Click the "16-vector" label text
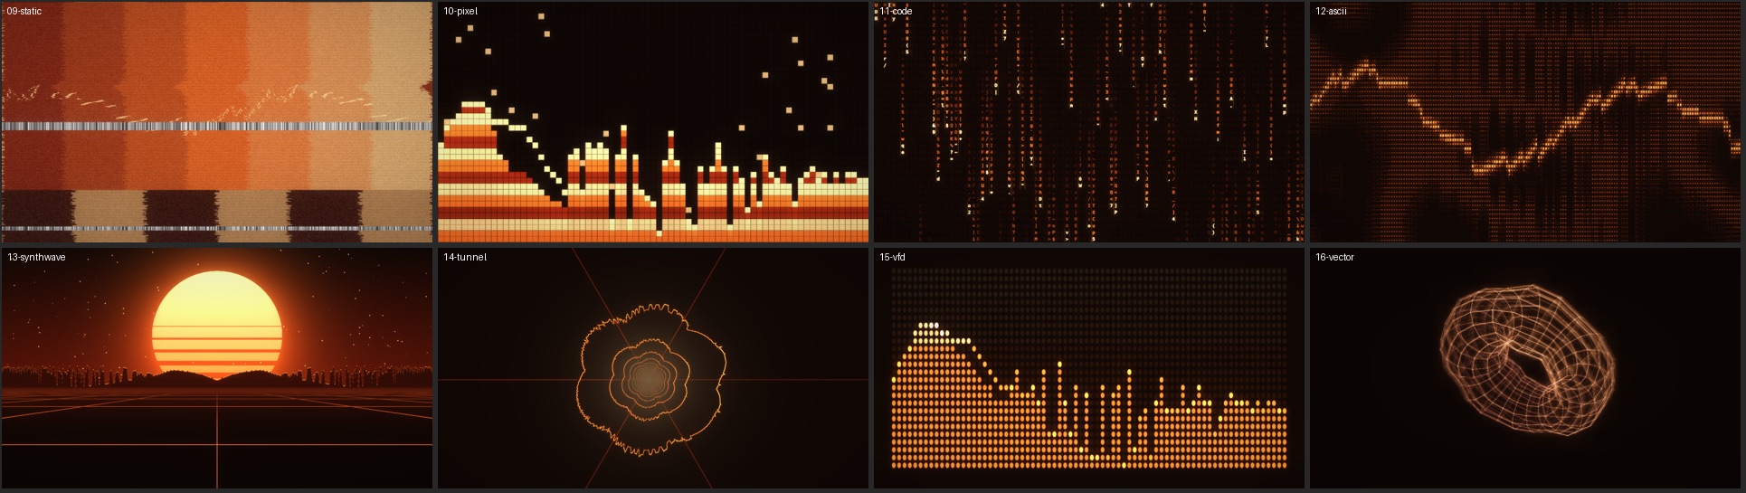The image size is (1746, 493). [x=1334, y=257]
